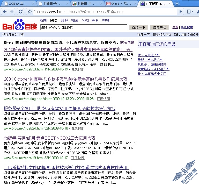This screenshot has width=199, height=186.
Task: Open a new tab with the plus button
Action: (x=177, y=4)
